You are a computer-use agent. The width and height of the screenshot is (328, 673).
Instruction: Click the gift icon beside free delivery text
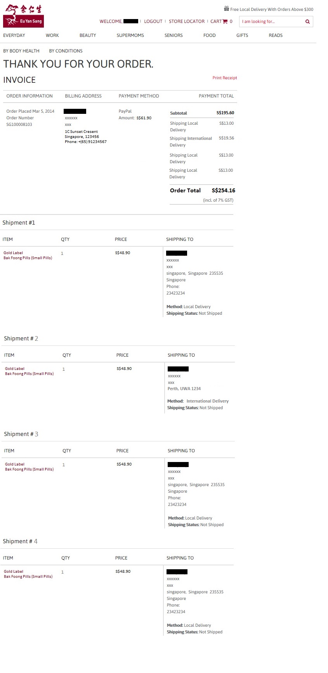[x=226, y=9]
